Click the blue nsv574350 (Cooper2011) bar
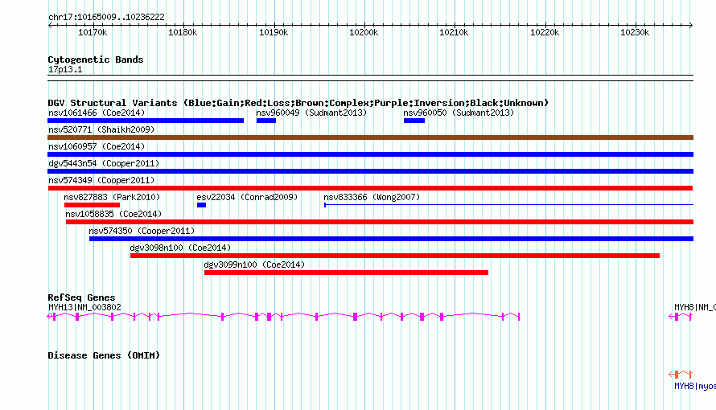The image size is (716, 410). 391,239
